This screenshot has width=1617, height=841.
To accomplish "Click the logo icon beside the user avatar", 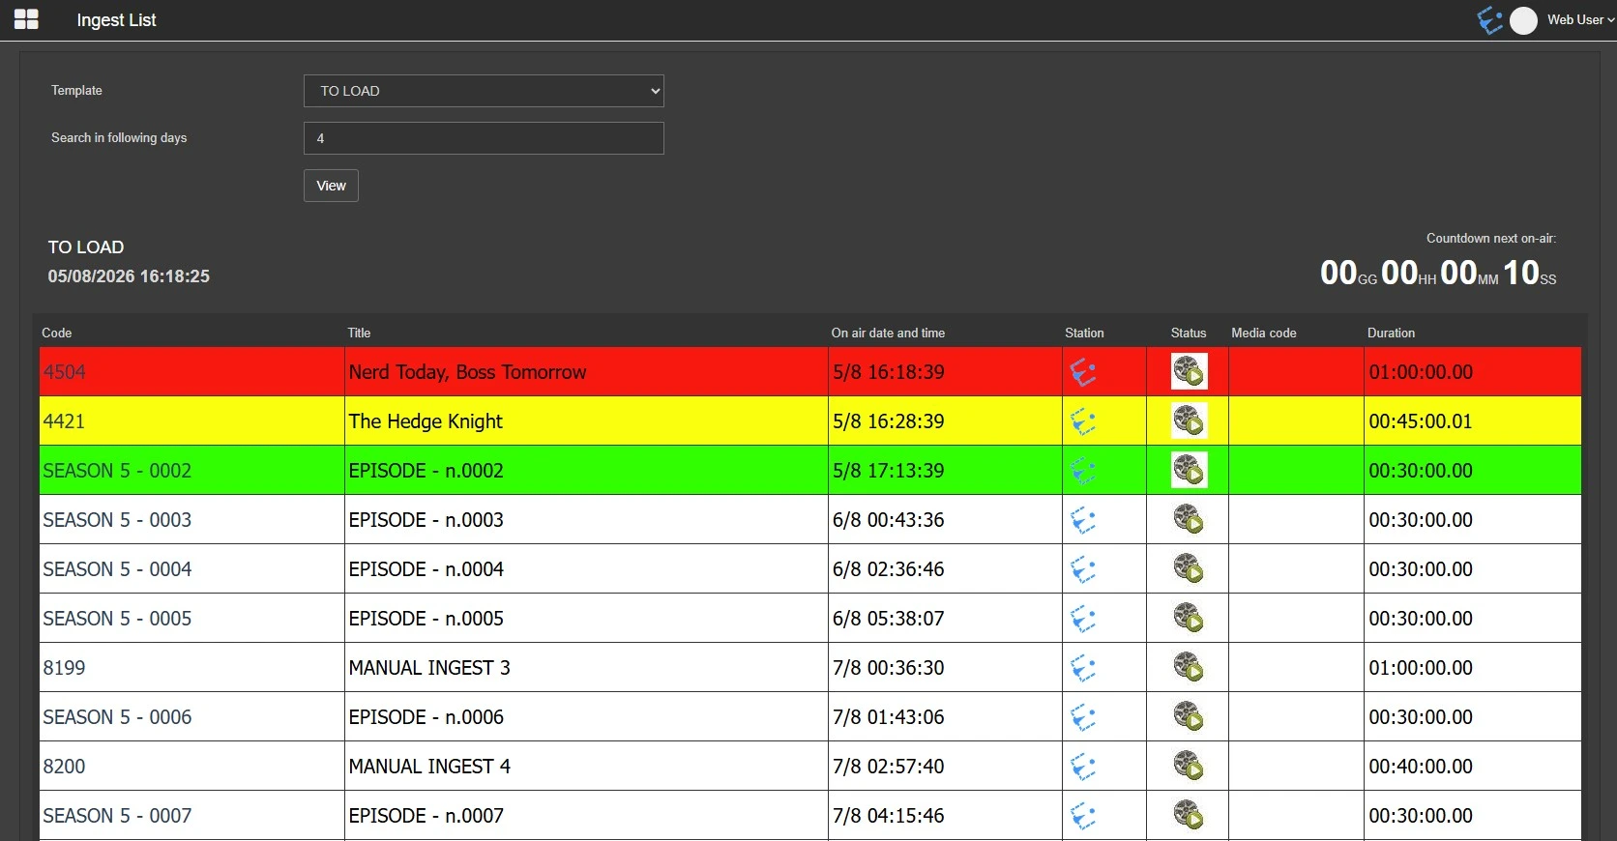I will pyautogui.click(x=1489, y=20).
